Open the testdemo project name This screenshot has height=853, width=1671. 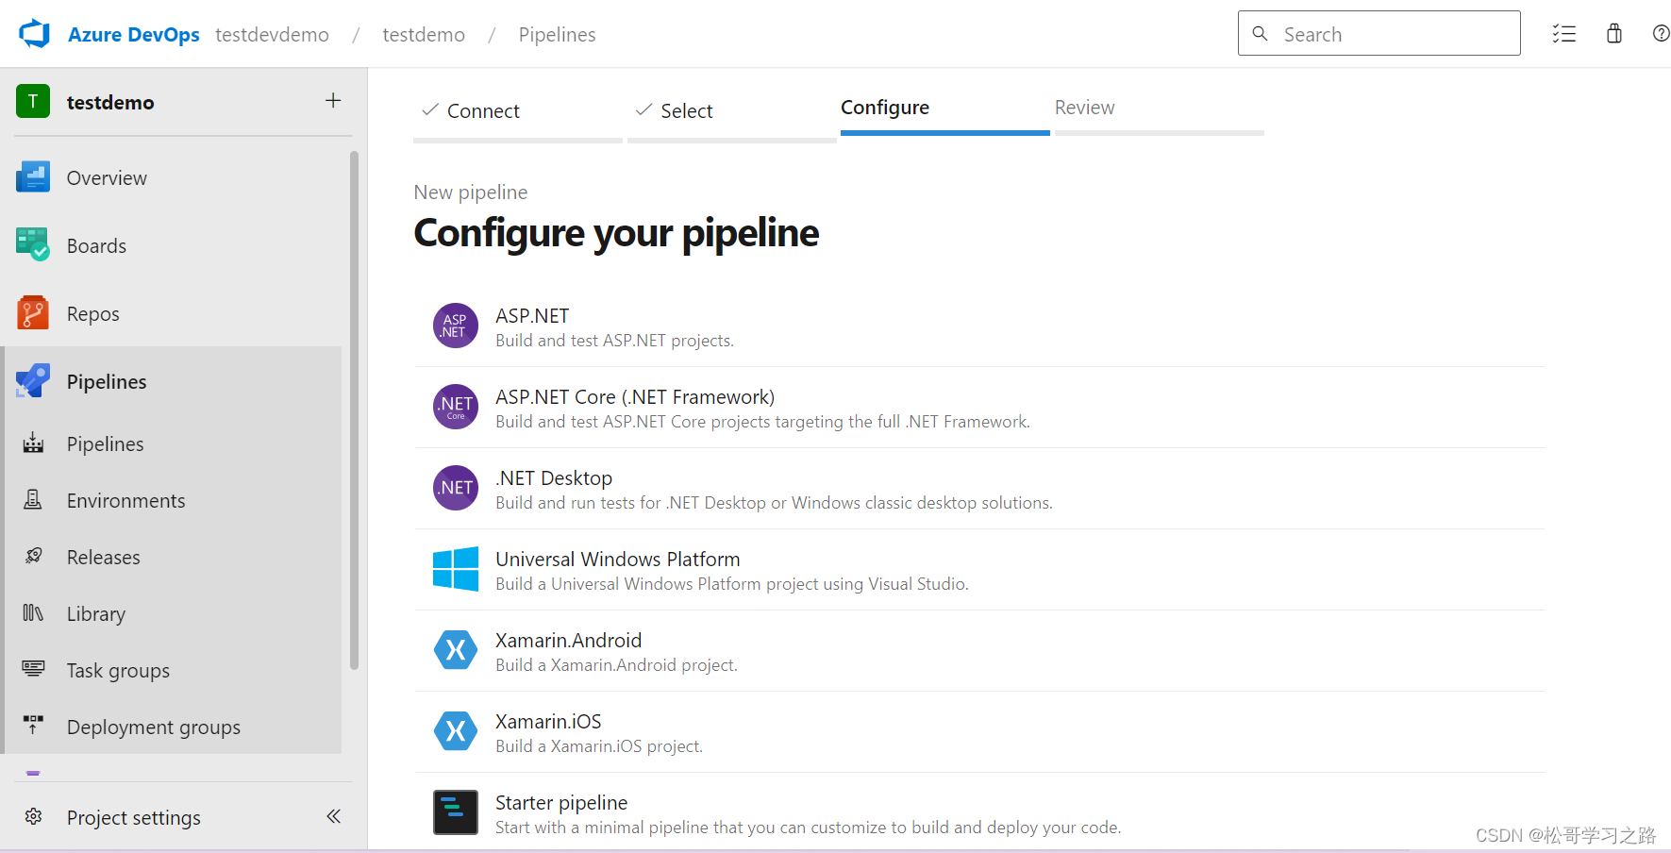point(110,102)
